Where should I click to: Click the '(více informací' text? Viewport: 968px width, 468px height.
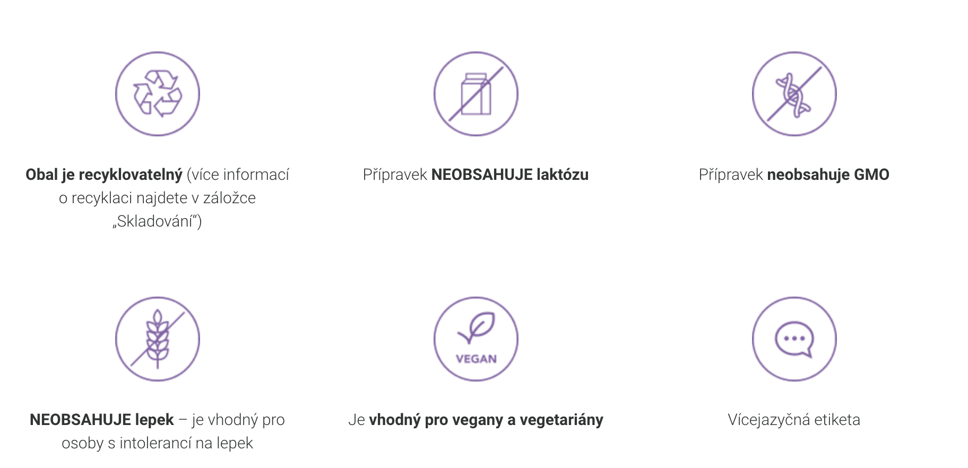click(x=238, y=175)
